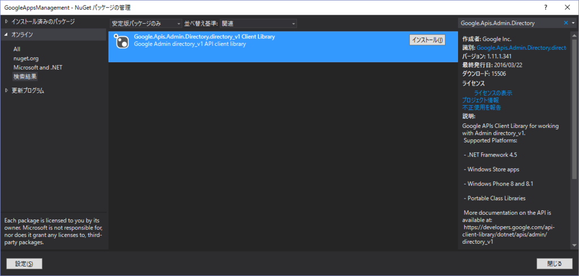Click the 作成者: Google Inc. text
This screenshot has height=276, width=579.
487,39
